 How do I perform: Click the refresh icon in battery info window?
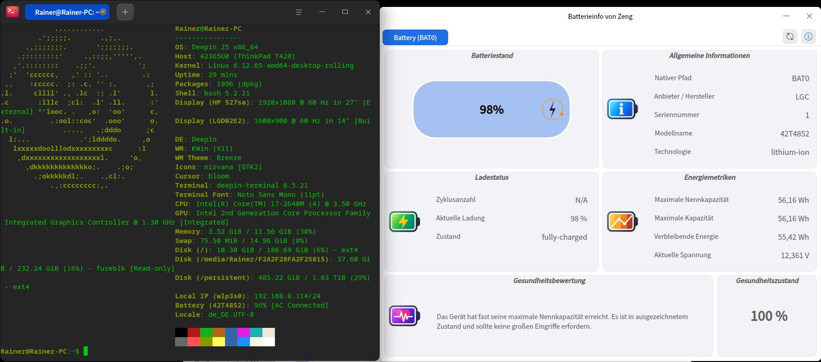[x=790, y=37]
